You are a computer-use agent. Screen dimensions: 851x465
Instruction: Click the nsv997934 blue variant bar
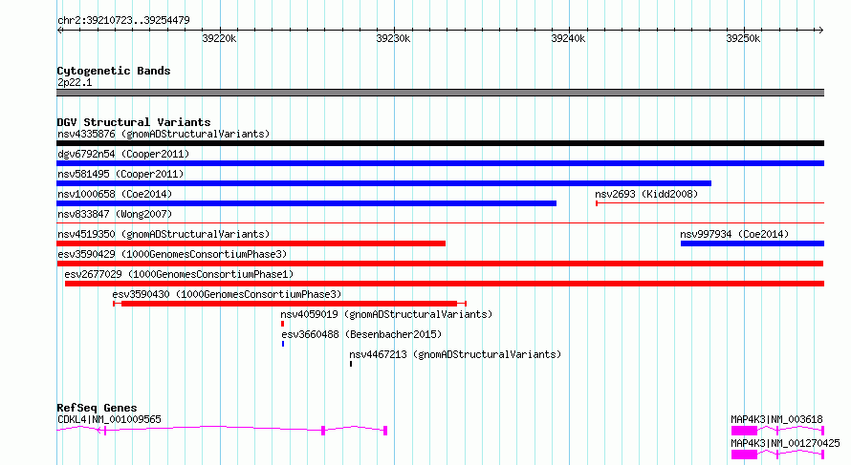click(x=753, y=243)
